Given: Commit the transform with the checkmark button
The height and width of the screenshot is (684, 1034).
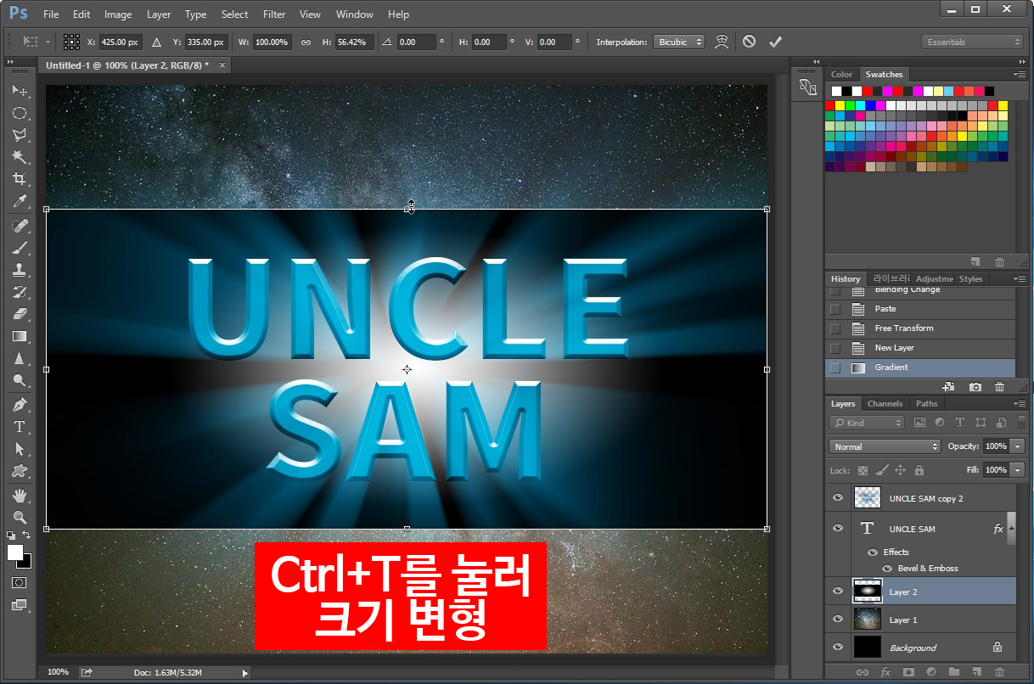Looking at the screenshot, I should (774, 41).
